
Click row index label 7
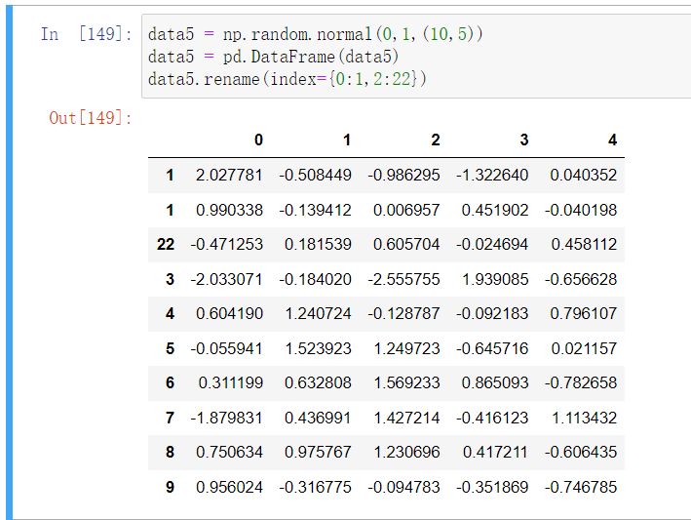pyautogui.click(x=171, y=418)
